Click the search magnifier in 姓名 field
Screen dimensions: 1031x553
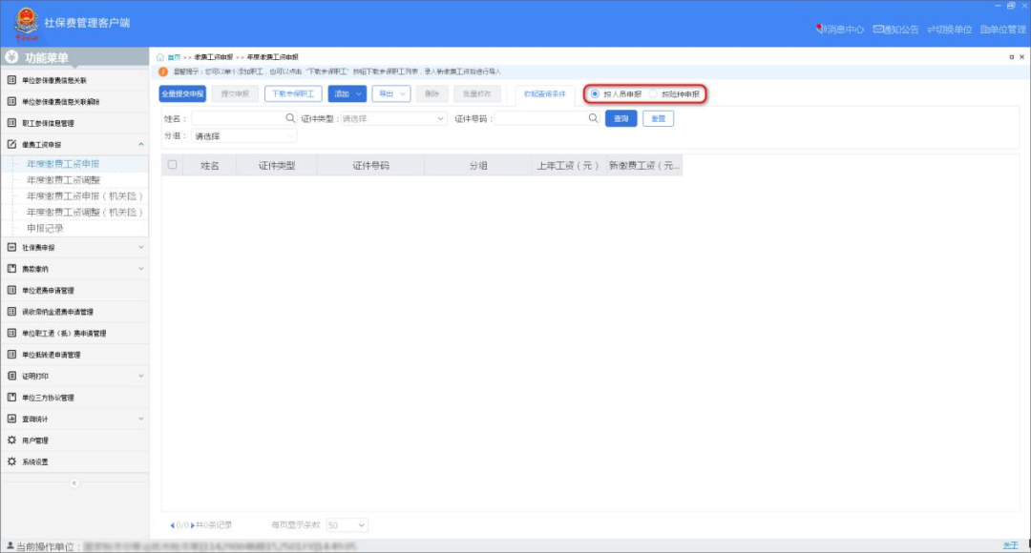click(x=290, y=118)
